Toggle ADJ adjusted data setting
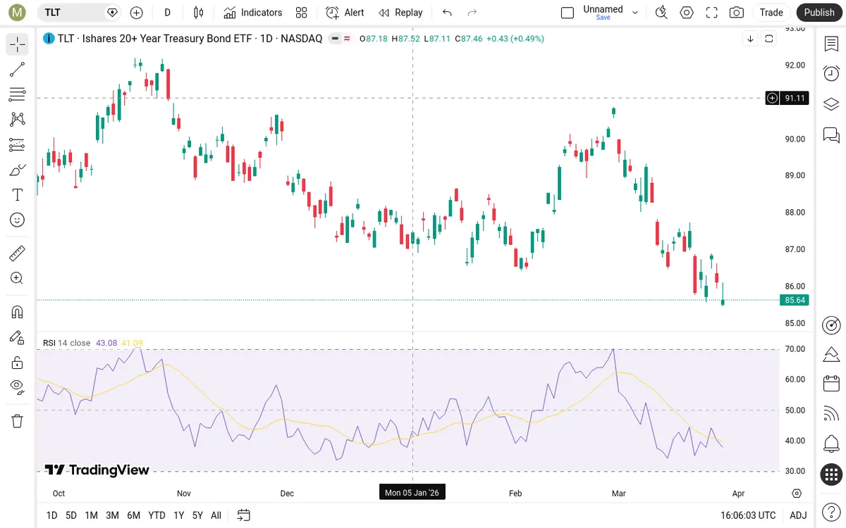The width and height of the screenshot is (846, 528). [x=798, y=515]
